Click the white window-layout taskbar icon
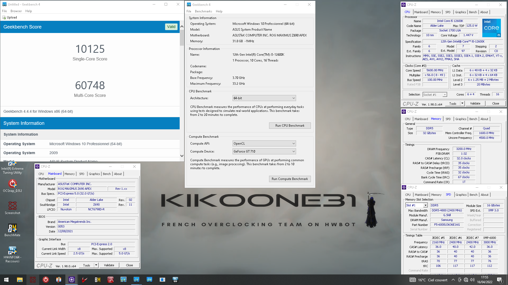508x285 pixels. tap(162, 280)
